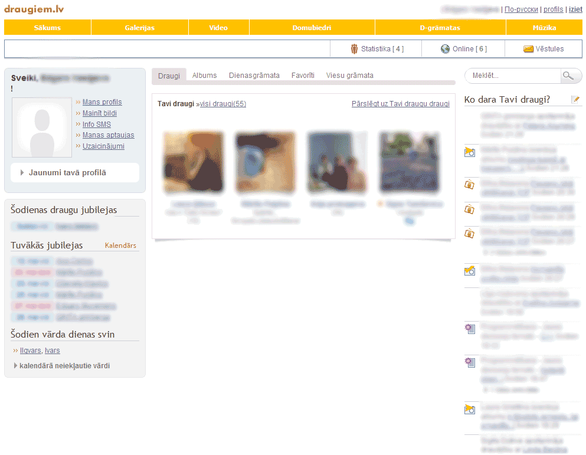Expand kalendārā neiekļautie vārdi
Viewport: 586px width, 455px height.
[x=62, y=366]
